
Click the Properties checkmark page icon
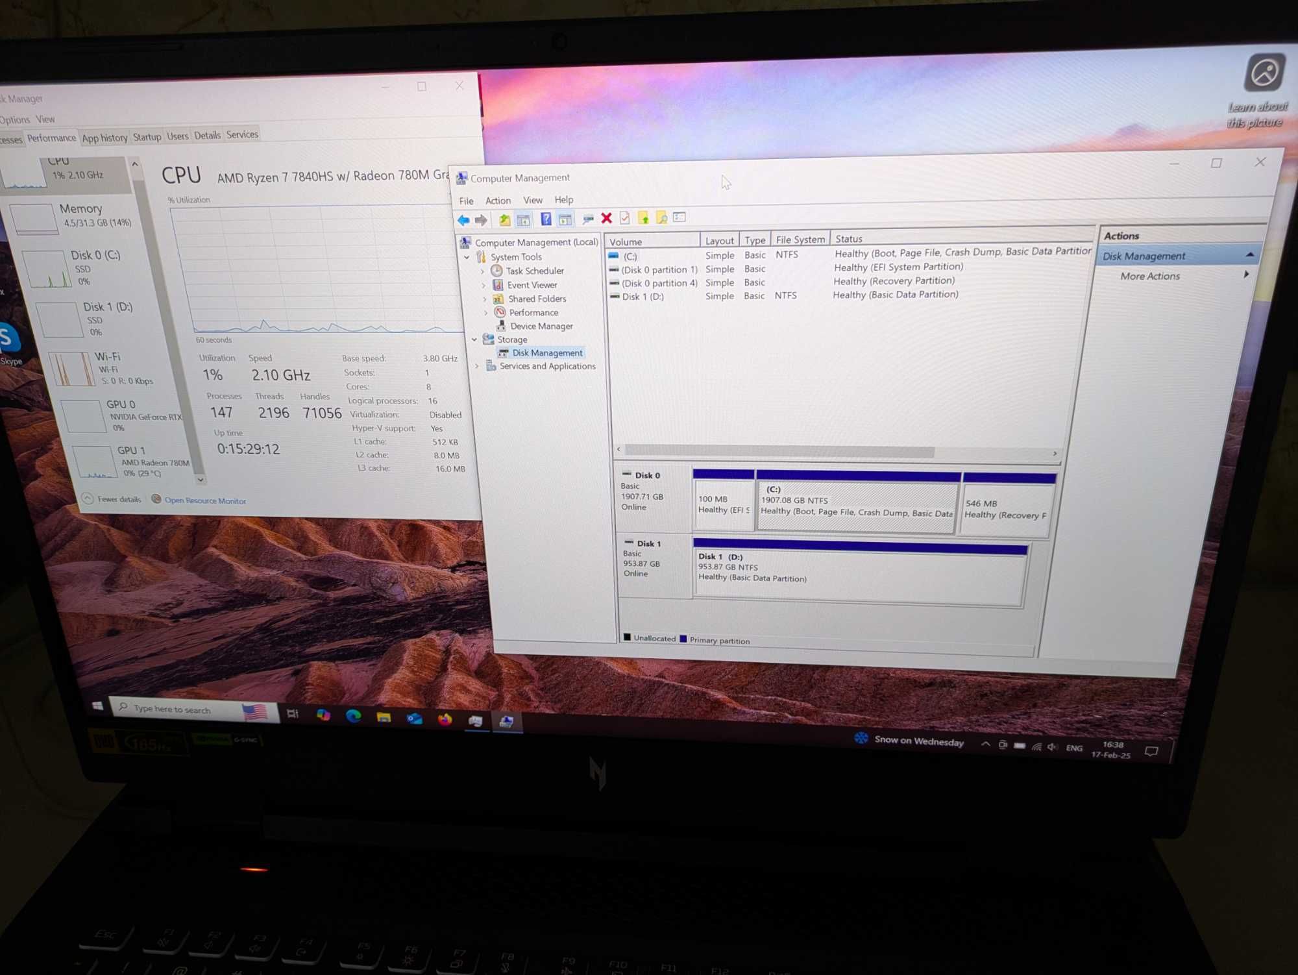coord(624,218)
